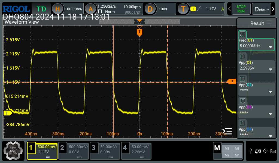Select the M1 math slot
Viewport: 279px width, 163px height.
click(x=226, y=149)
